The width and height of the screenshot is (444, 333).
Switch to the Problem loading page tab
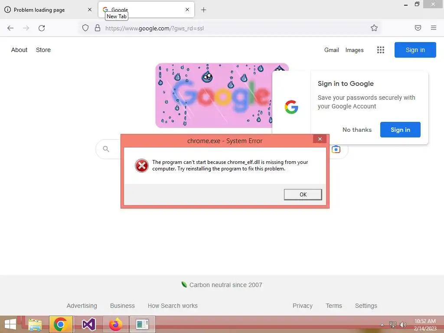click(x=49, y=10)
